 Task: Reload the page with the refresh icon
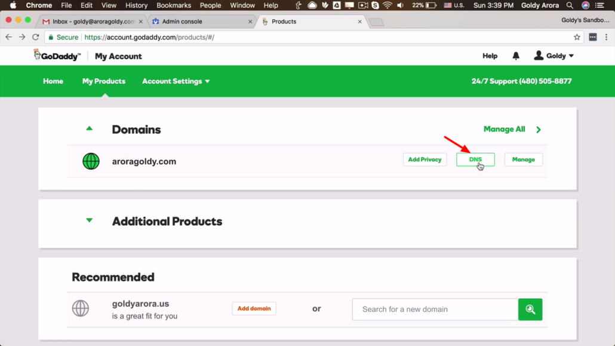(x=36, y=37)
